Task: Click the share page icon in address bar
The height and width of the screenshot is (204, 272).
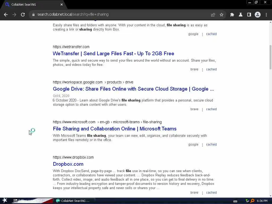Action: pyautogui.click(x=213, y=15)
